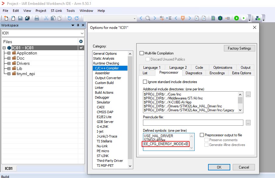This screenshot has width=275, height=178.
Task: Select the IC01 workspace bottom tab
Action: [x=9, y=169]
